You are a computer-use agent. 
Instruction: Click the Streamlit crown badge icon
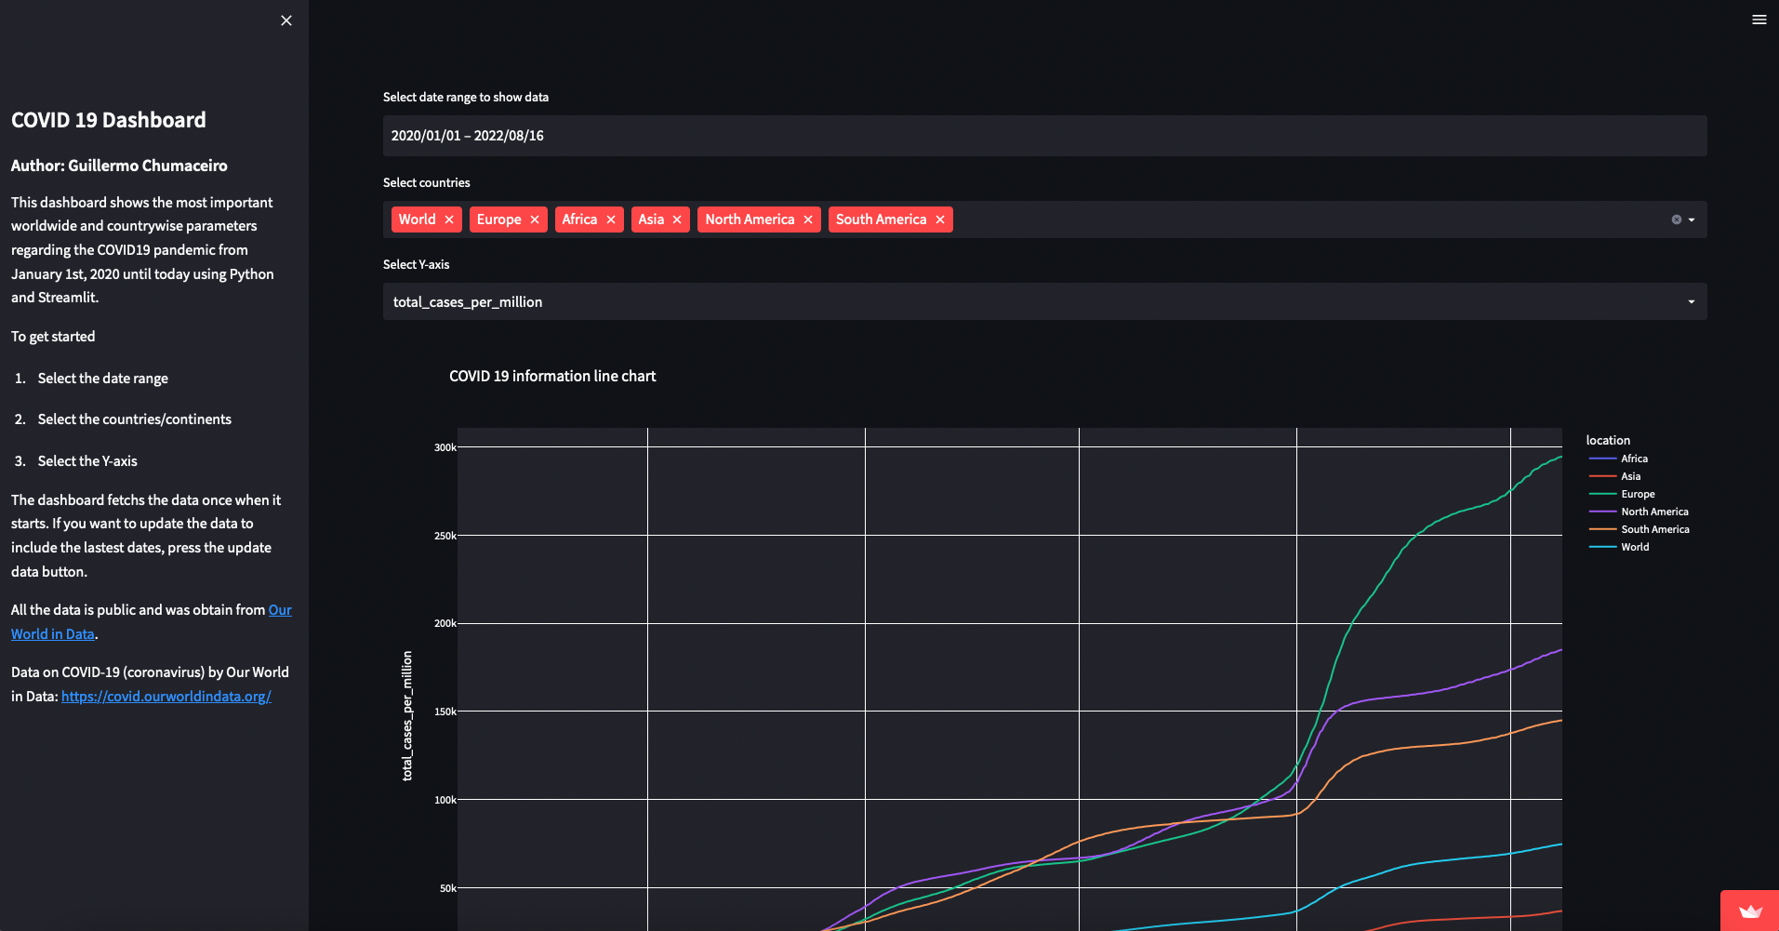(x=1750, y=911)
